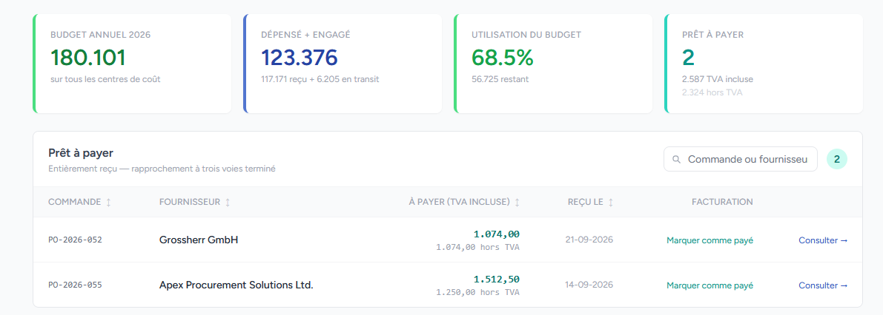Click the 1.250,00 hors TVA text
This screenshot has width=883, height=315.
pyautogui.click(x=477, y=292)
